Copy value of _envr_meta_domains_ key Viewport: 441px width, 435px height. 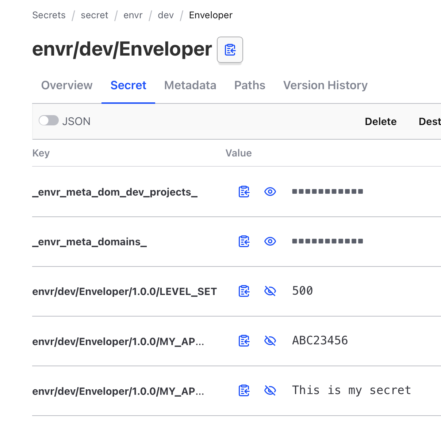(244, 241)
